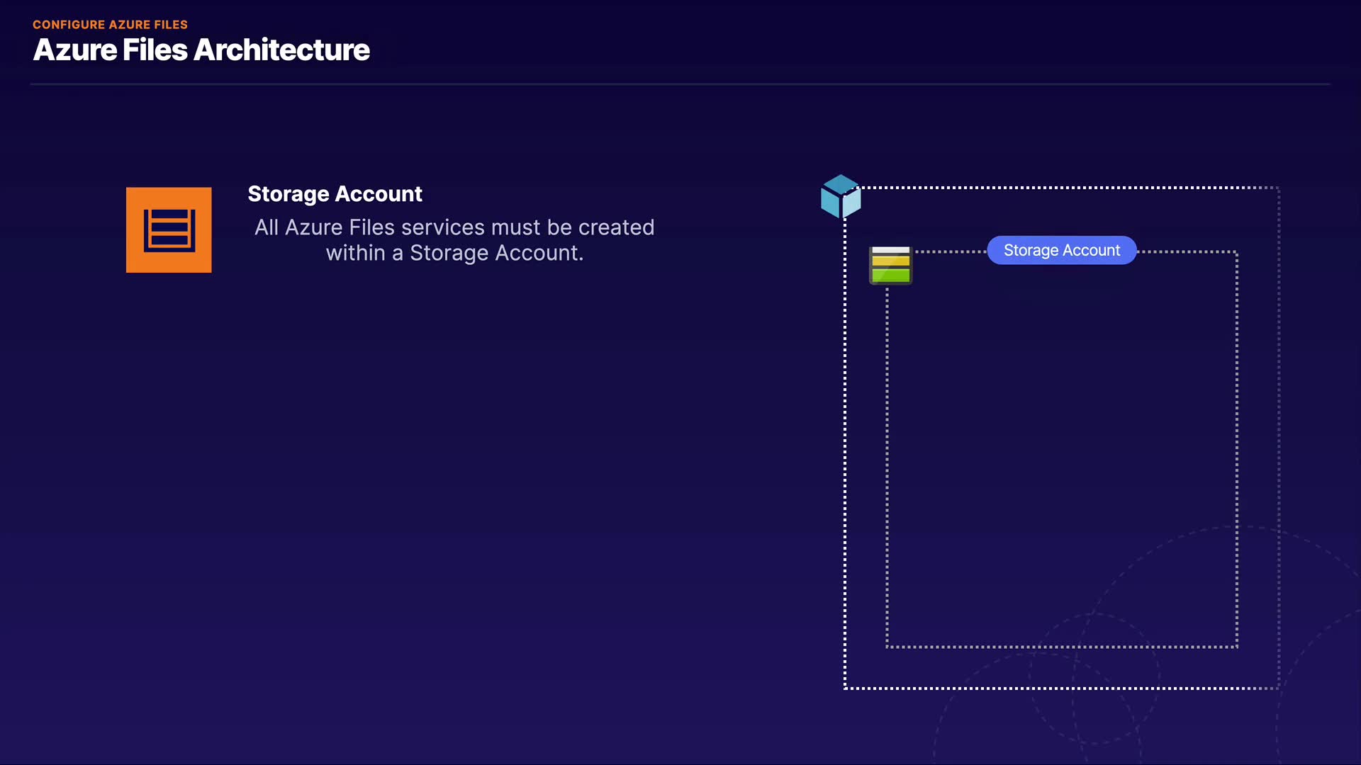The image size is (1361, 765).
Task: Click the word 'services' in the description
Action: tap(443, 227)
